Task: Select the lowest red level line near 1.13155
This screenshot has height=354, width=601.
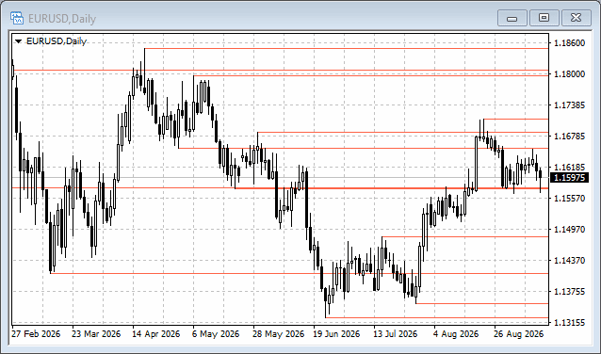Action: tap(437, 317)
